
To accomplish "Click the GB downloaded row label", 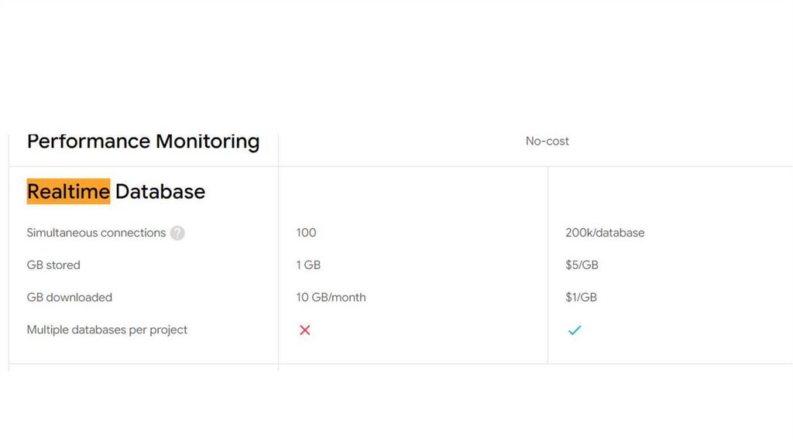I will (x=69, y=298).
